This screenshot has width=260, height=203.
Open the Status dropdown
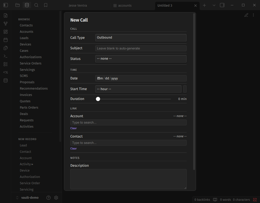(141, 59)
